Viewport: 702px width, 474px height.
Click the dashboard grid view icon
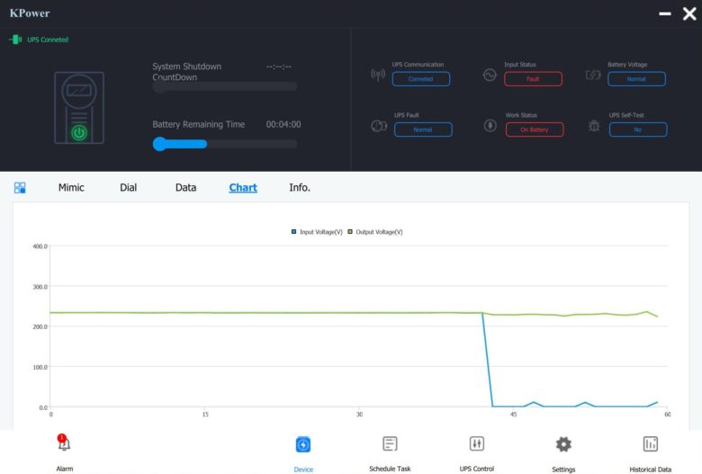[x=20, y=188]
